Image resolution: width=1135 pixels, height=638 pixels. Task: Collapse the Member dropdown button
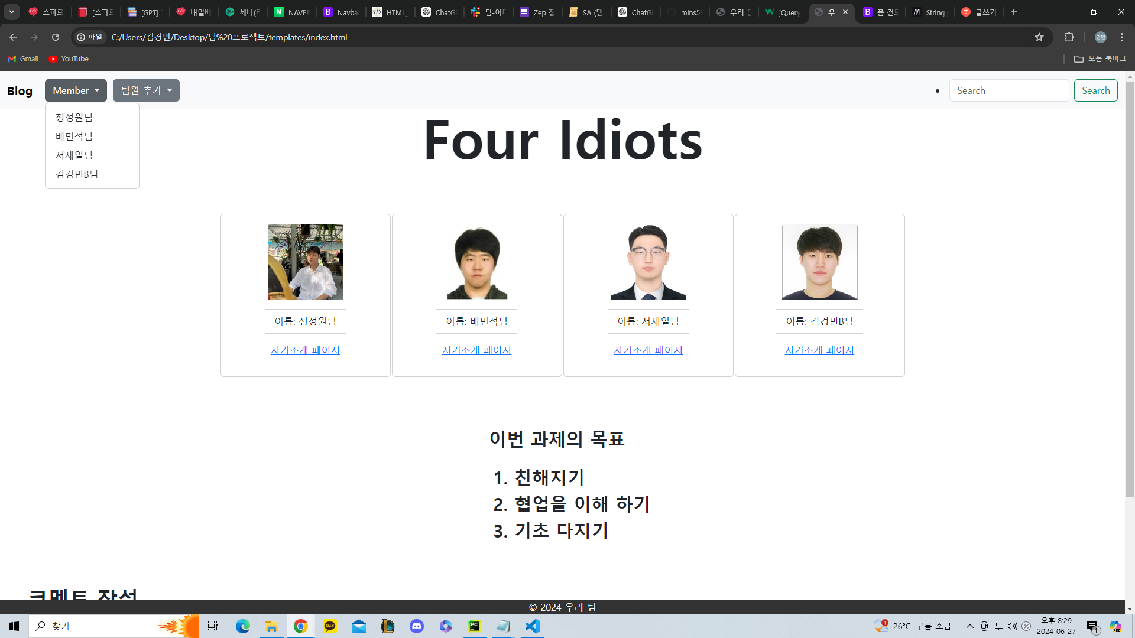click(x=76, y=90)
